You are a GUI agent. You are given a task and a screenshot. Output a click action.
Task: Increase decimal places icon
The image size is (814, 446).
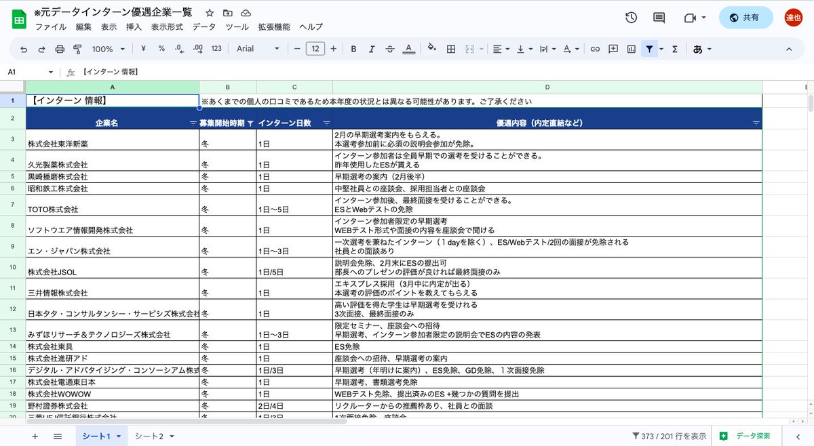tap(198, 49)
